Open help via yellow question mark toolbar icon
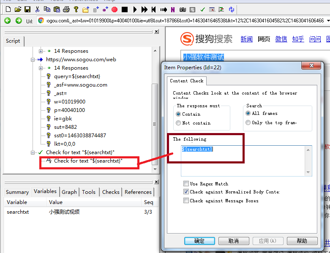Image resolution: width=330 pixels, height=253 pixels. (x=76, y=9)
